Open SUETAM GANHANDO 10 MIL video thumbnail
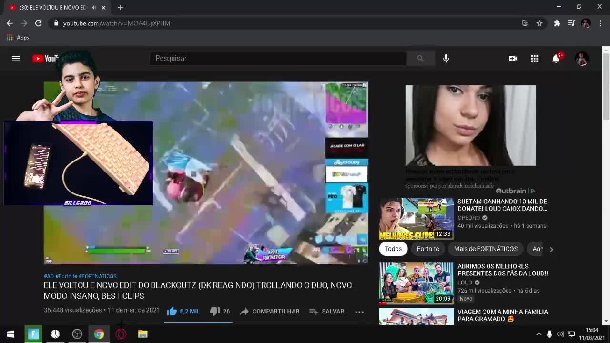 tap(417, 219)
